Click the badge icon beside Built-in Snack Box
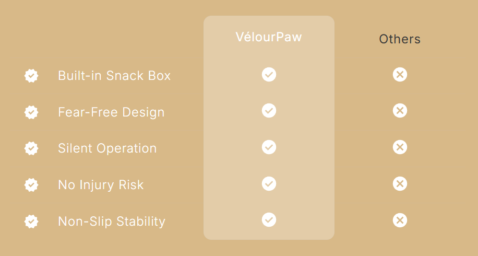This screenshot has height=256, width=478. 31,76
